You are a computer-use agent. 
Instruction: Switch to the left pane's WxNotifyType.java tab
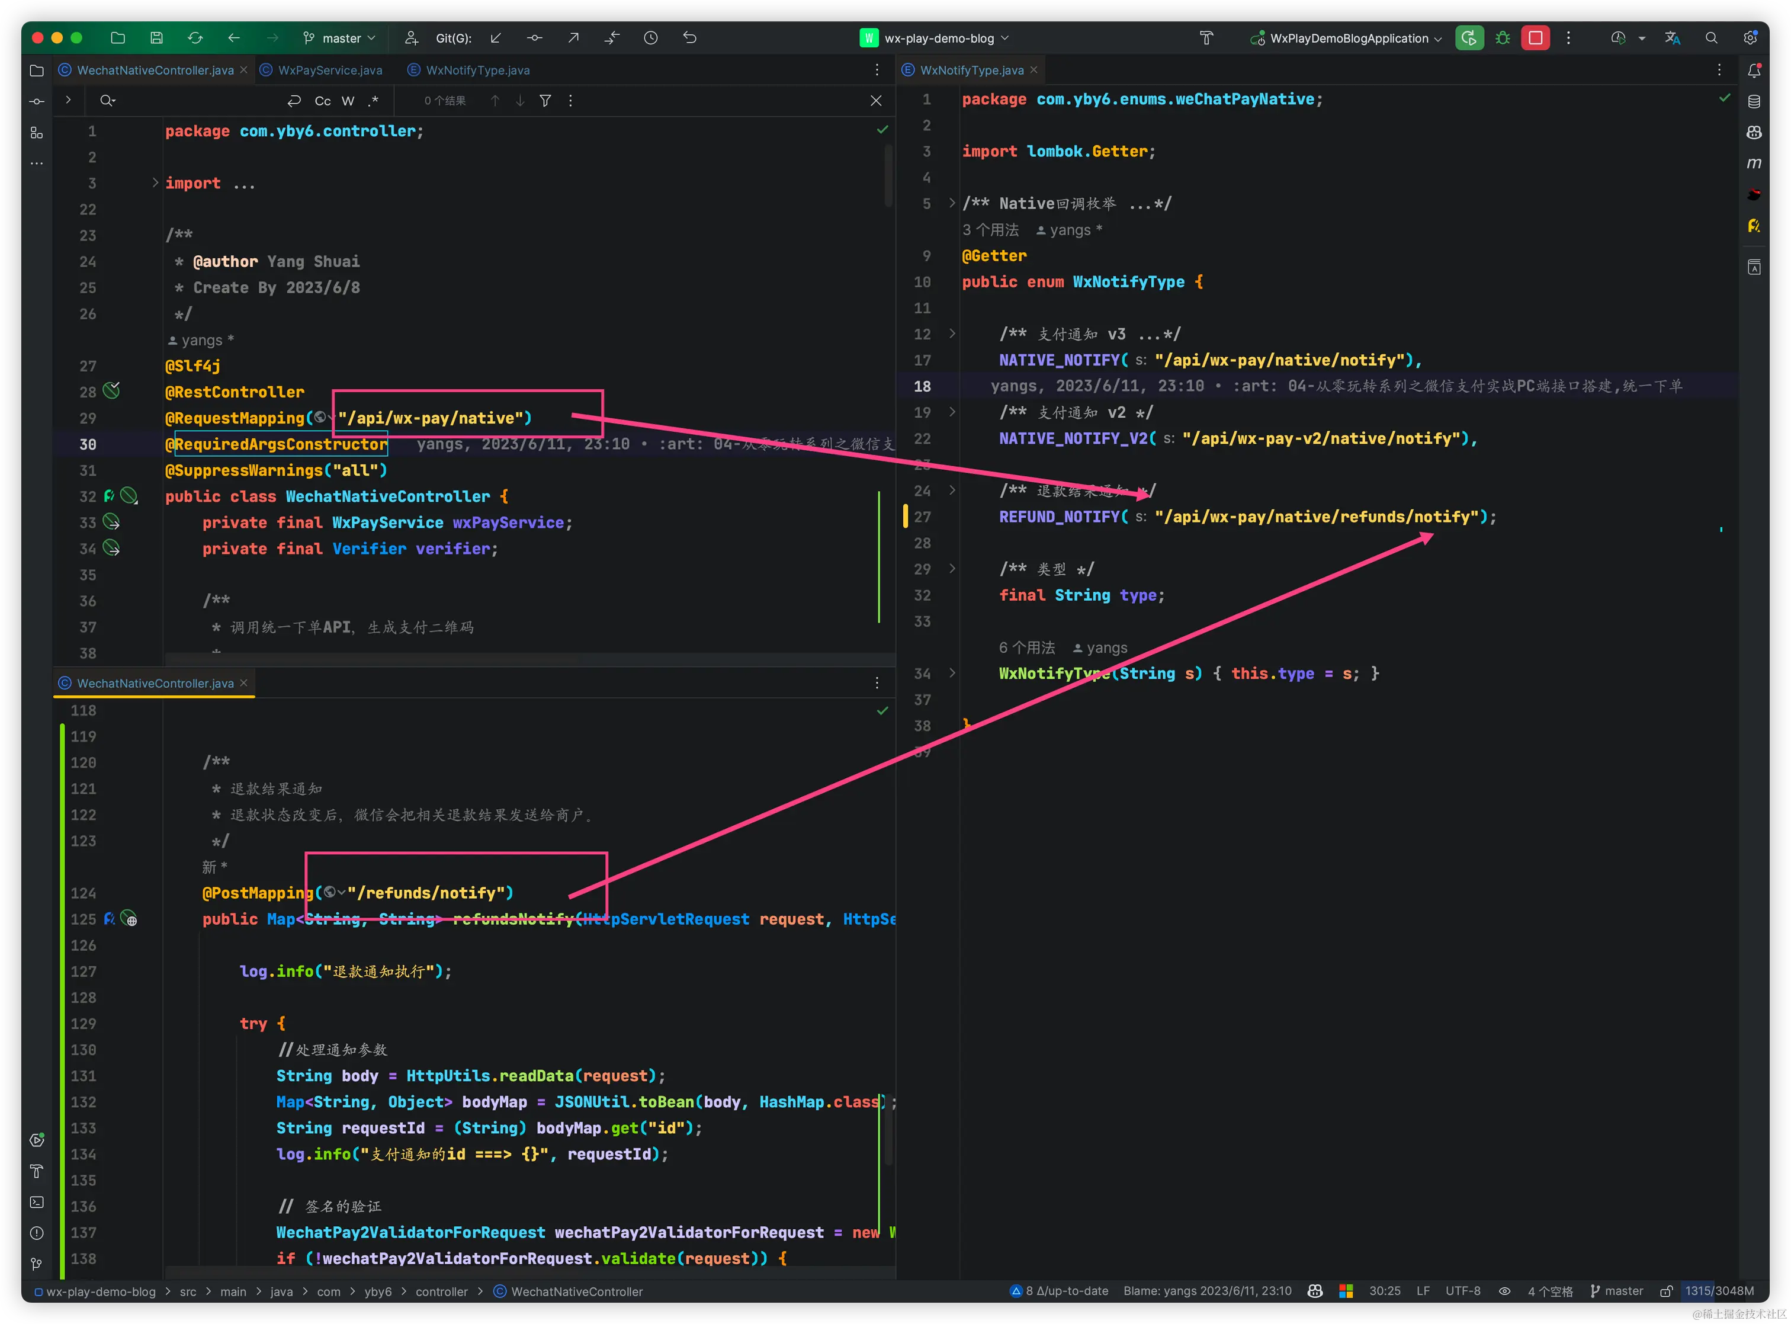coord(477,70)
